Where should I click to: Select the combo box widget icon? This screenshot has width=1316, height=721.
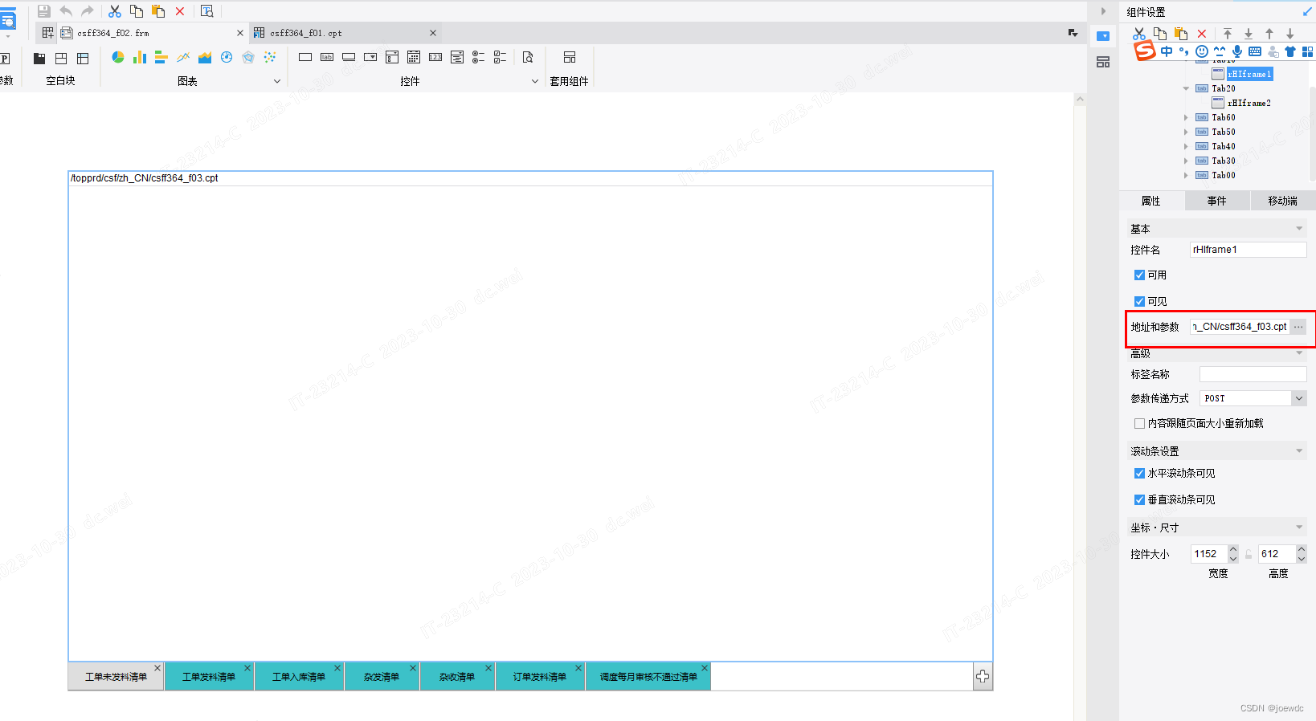(370, 57)
